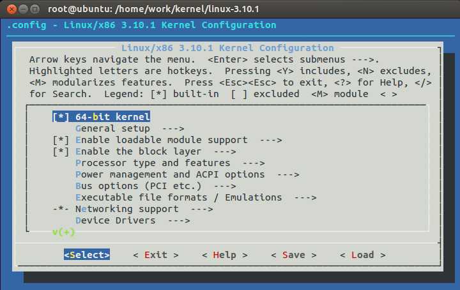Click the Exit button

point(156,255)
